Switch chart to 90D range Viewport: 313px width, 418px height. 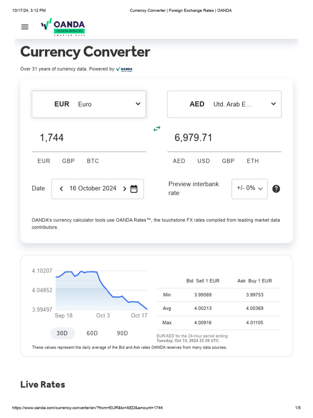pyautogui.click(x=122, y=333)
